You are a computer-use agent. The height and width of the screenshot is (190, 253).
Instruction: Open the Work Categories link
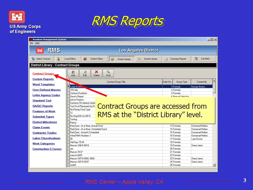click(44, 144)
